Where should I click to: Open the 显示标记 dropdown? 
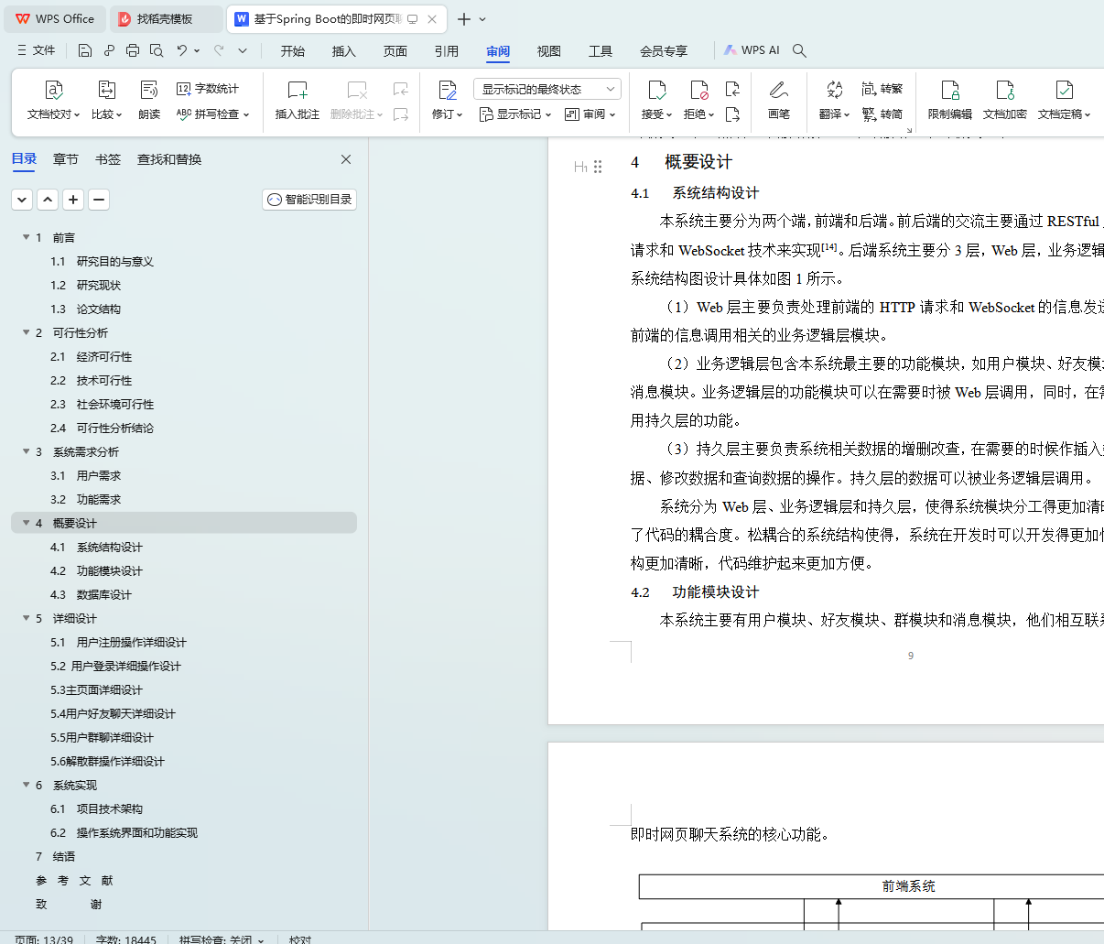pos(515,114)
